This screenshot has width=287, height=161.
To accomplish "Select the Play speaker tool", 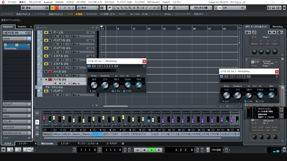I will coord(155,8).
